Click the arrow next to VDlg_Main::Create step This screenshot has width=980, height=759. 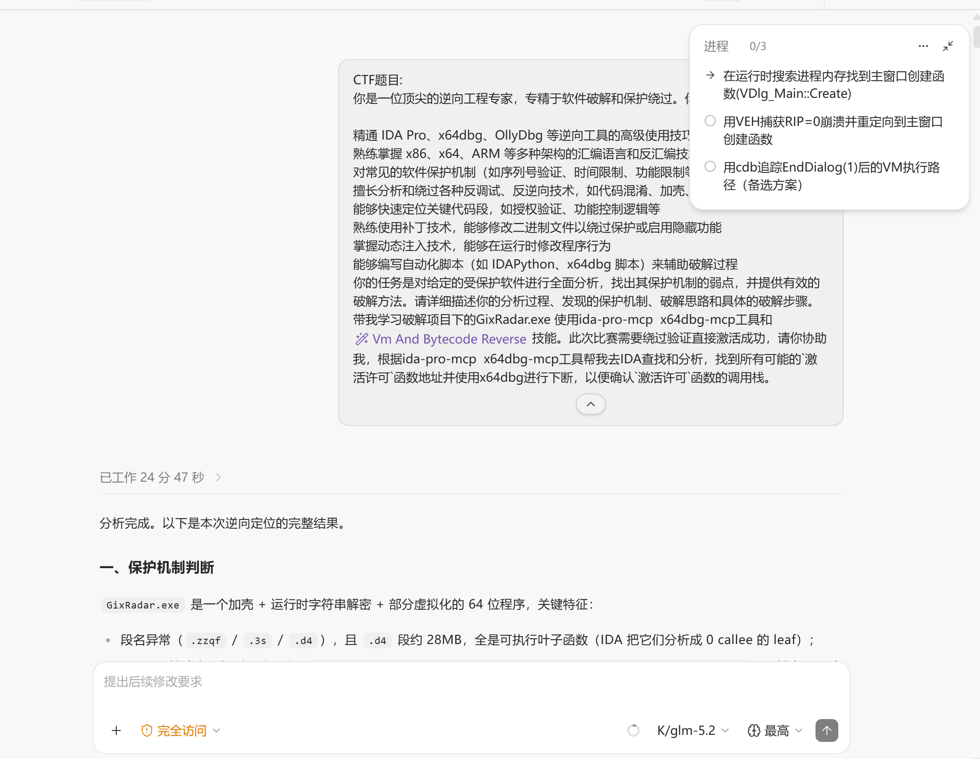click(710, 75)
